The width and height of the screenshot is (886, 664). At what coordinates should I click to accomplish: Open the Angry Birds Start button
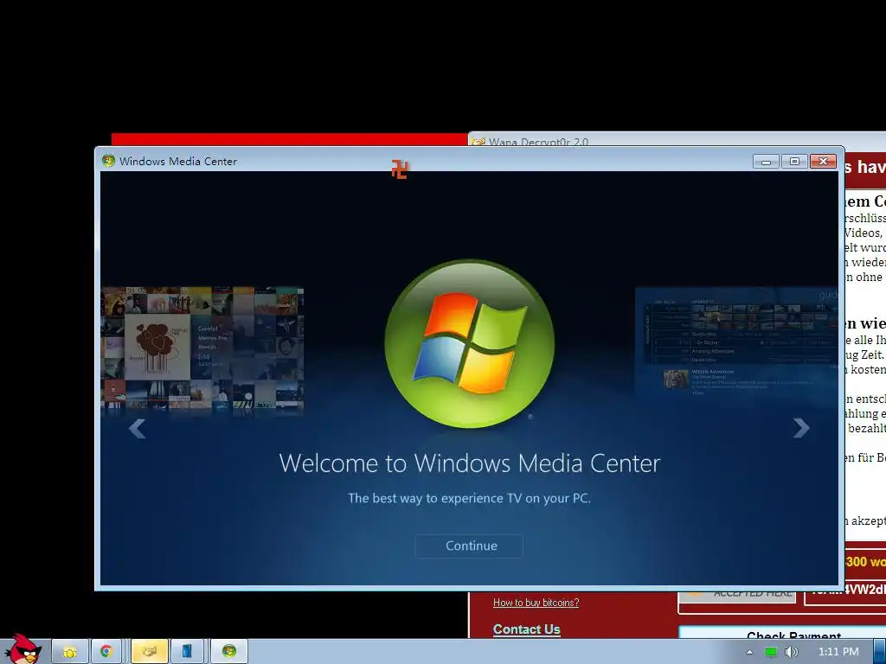[22, 649]
